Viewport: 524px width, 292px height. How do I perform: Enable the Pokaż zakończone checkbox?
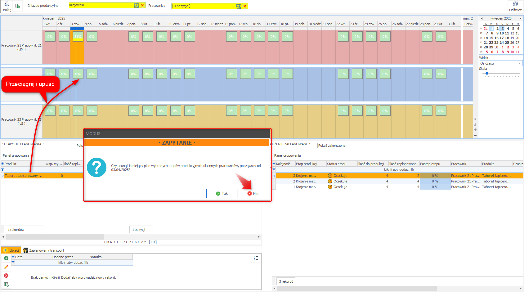pyautogui.click(x=315, y=146)
